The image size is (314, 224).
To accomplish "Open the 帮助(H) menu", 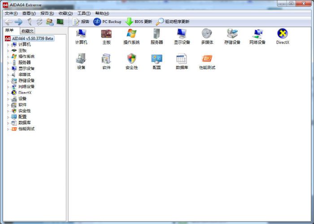I will pos(102,13).
